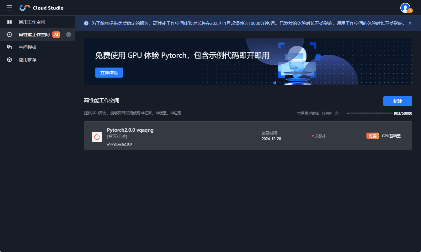Screen dimensions: 421x252
Task: Click the 903/50000 usage value
Action: [403, 113]
